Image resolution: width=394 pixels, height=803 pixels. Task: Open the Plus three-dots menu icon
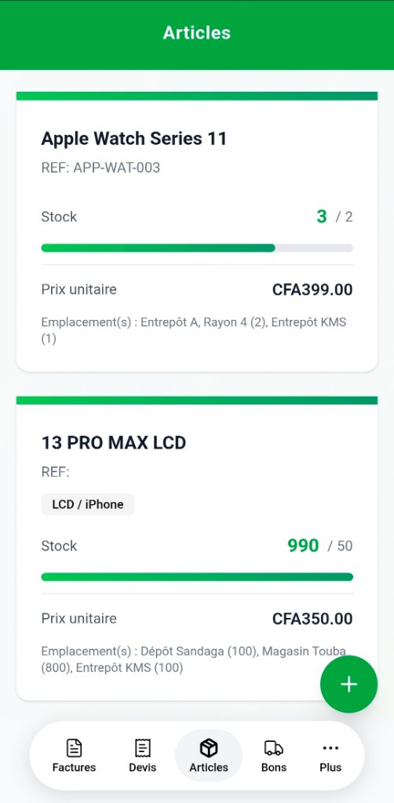point(330,748)
